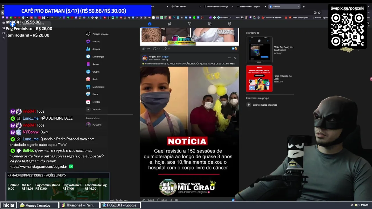Open Meta AI from the left sidebar
372x209 pixels.
(x=93, y=42)
